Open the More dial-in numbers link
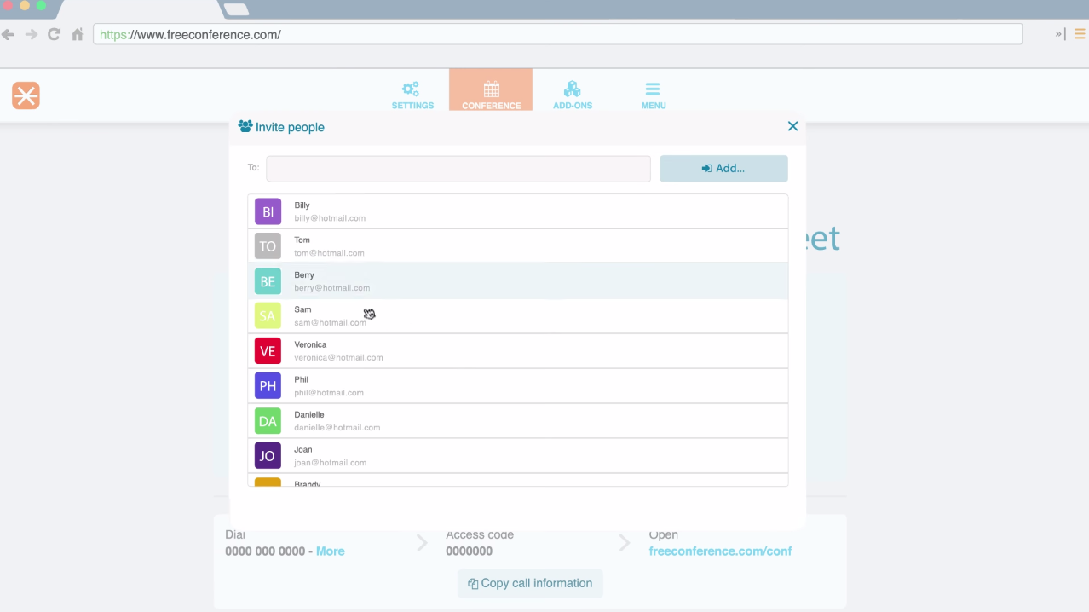The width and height of the screenshot is (1089, 612). coord(331,551)
